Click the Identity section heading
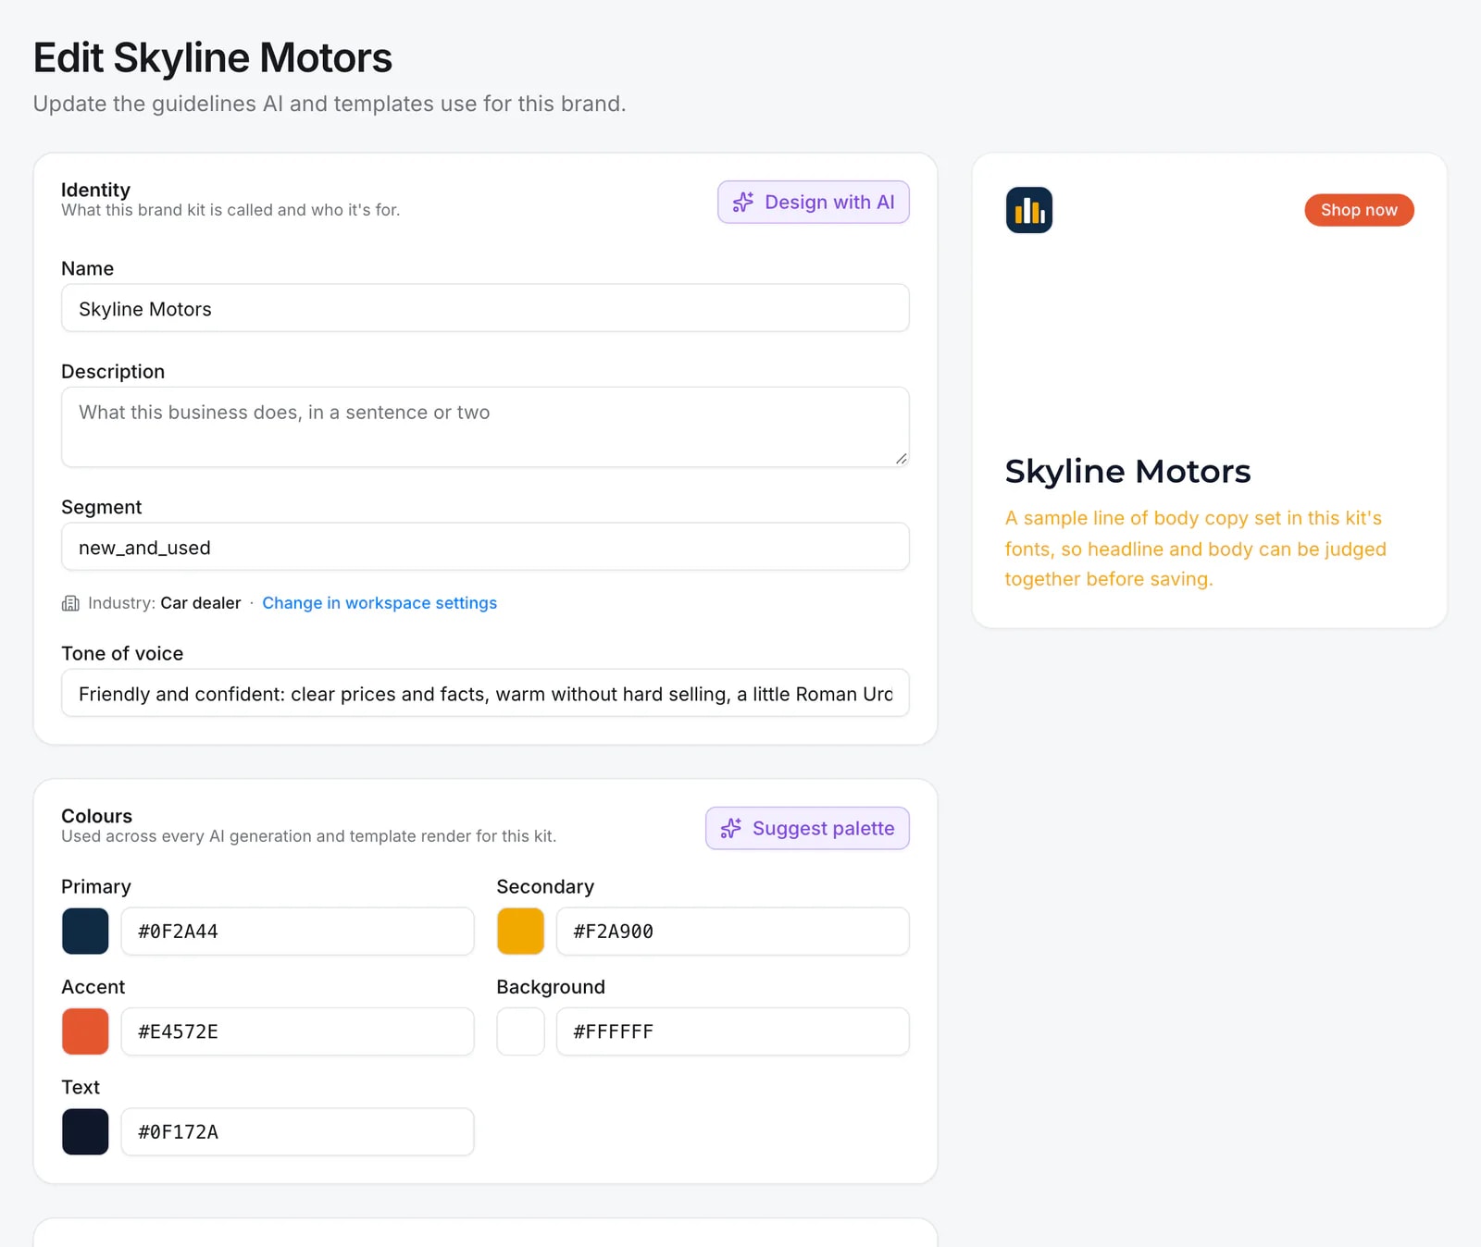This screenshot has height=1247, width=1481. 95,190
